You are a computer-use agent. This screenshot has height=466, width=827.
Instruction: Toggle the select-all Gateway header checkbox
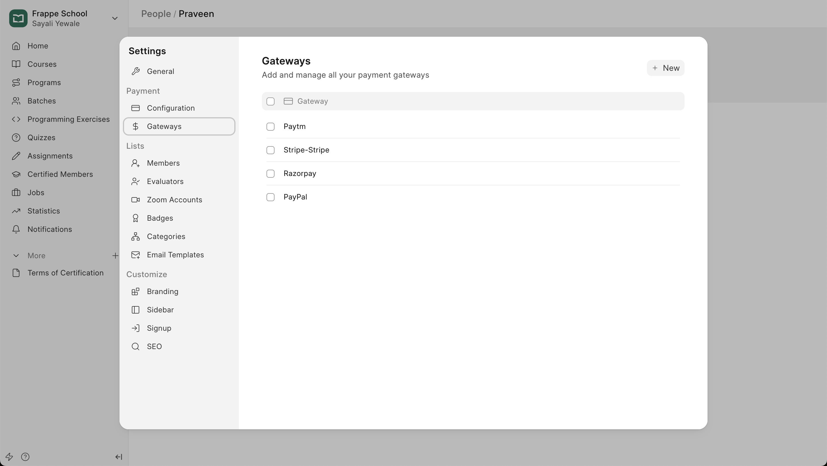tap(270, 101)
